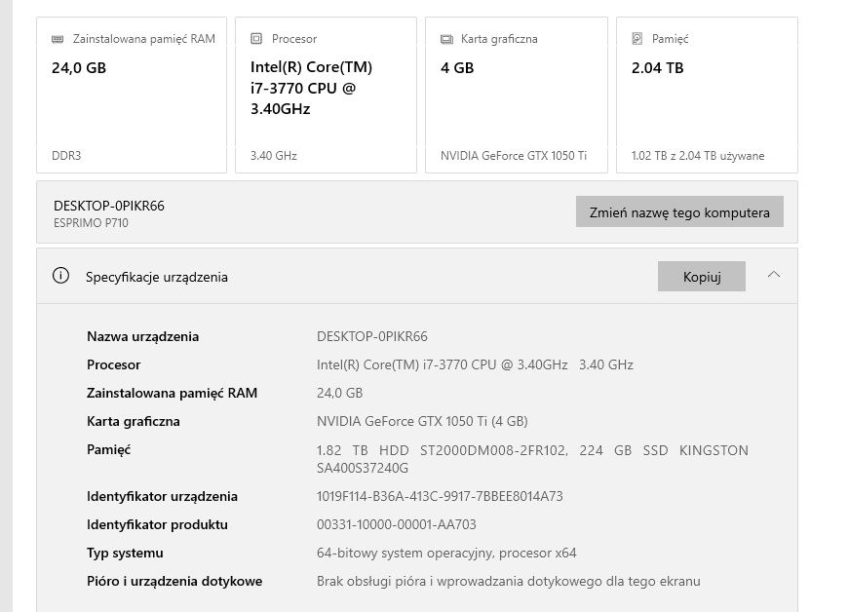The width and height of the screenshot is (849, 612).
Task: Click the DDR3 label
Action: [66, 156]
